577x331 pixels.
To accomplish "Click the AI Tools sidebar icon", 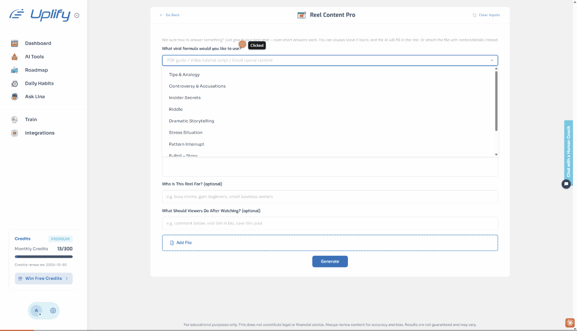I will [x=15, y=57].
